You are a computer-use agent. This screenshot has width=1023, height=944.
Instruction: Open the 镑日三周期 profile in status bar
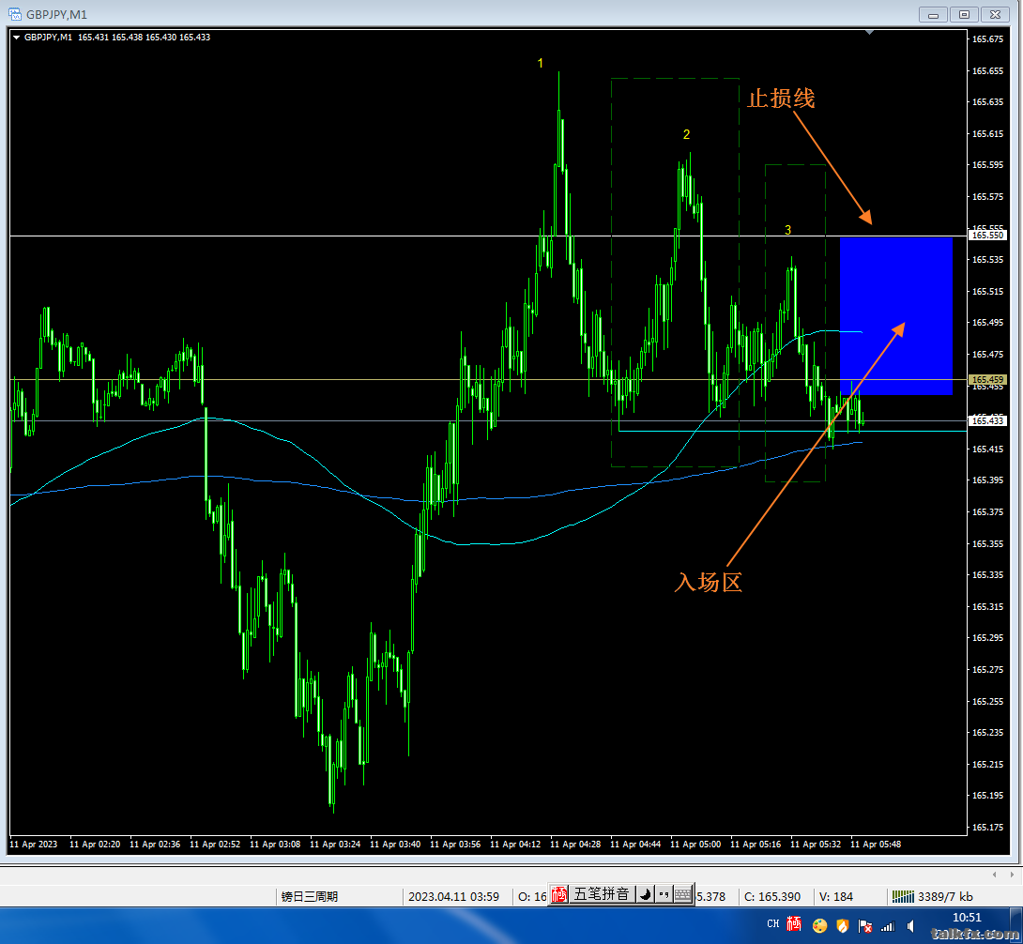(310, 896)
